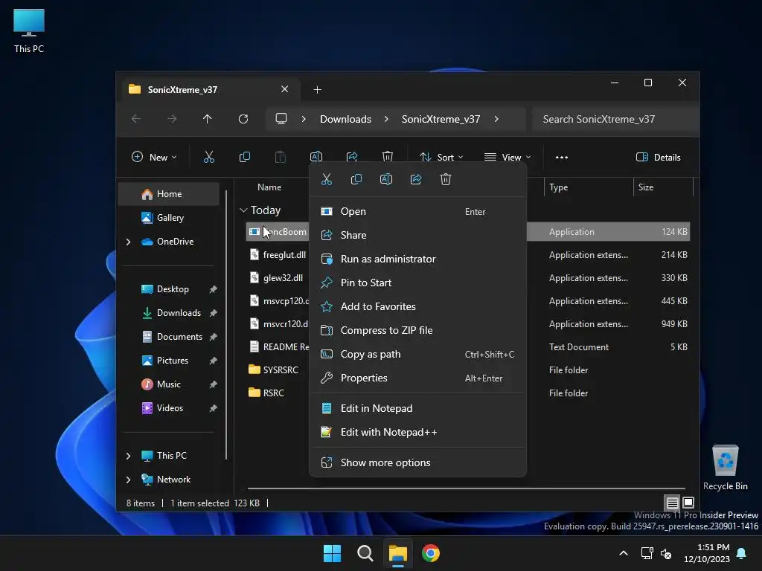Click Paste icon in Explorer toolbar

pyautogui.click(x=281, y=158)
